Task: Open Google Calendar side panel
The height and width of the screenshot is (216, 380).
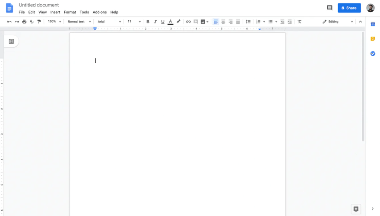Action: 373,24
